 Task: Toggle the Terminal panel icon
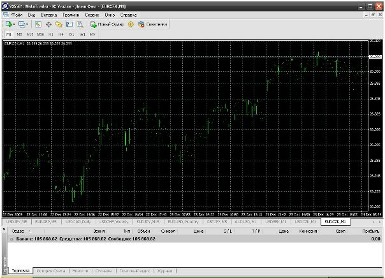click(x=69, y=24)
